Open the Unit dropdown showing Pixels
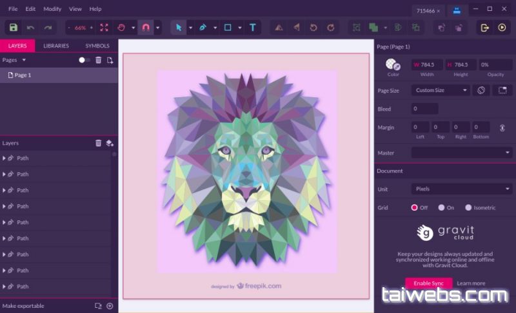Screen dimensions: 516x313 462,189
